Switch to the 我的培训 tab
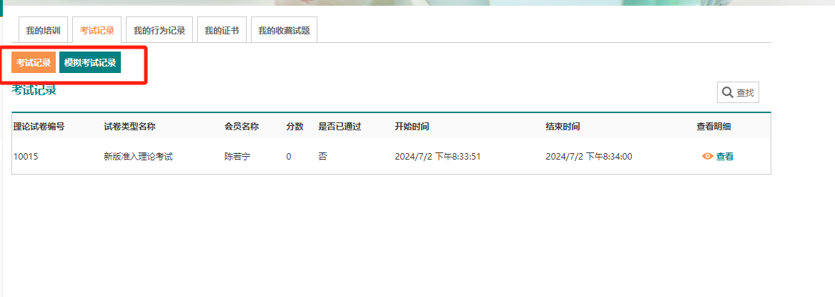 44,31
